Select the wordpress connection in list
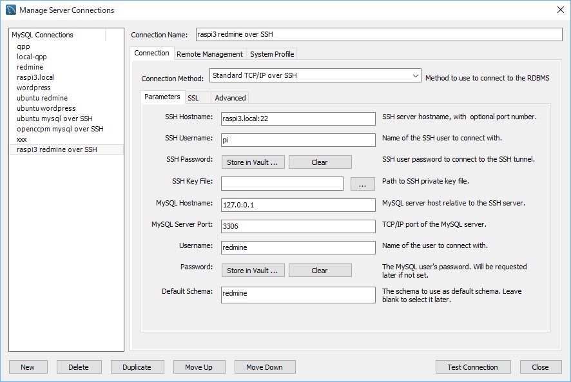 click(34, 88)
